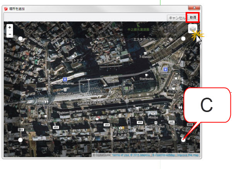The width and height of the screenshot is (232, 169).
Task: Click the Mizuho bank icon
Action: point(153,114)
